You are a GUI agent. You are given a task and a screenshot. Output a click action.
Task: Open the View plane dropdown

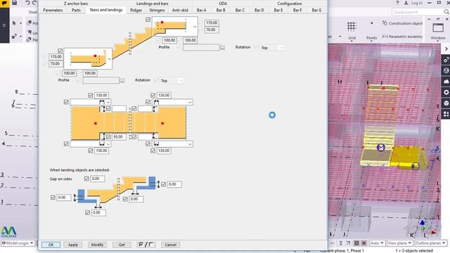click(399, 243)
